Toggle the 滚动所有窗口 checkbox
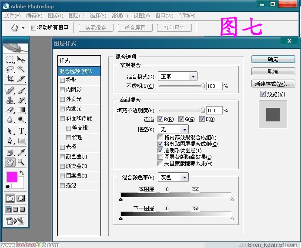The height and width of the screenshot is (248, 301). pos(33,28)
